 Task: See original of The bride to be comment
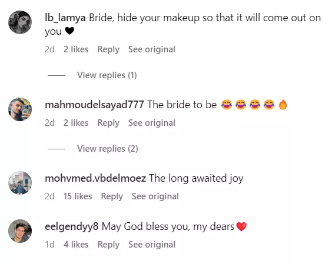[x=152, y=123]
